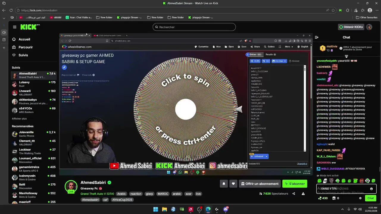Image resolution: width=381 pixels, height=214 pixels.
Task: Open Add image dropdown in entries panel
Action: 279,61
